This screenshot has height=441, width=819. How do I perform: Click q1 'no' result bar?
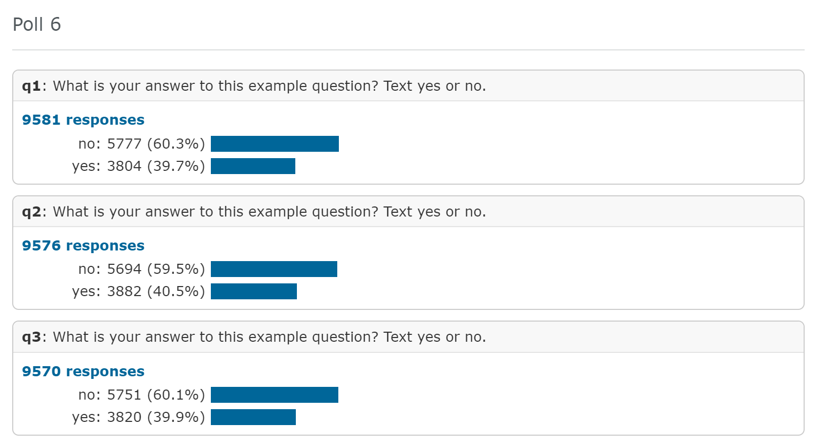[275, 144]
